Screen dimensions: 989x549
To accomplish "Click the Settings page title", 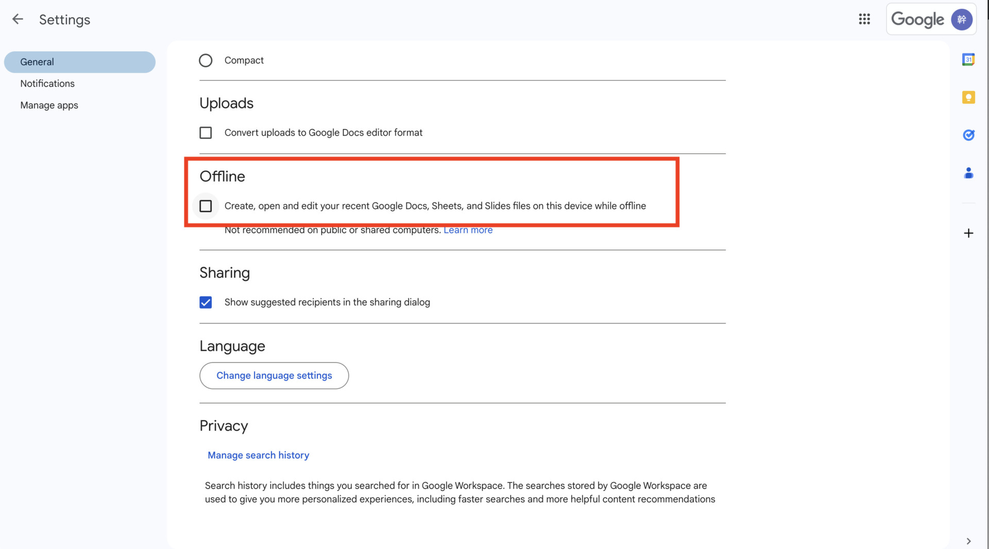I will point(64,19).
